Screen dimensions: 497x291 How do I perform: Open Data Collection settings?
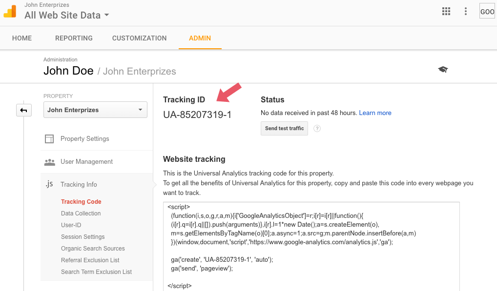click(x=81, y=213)
